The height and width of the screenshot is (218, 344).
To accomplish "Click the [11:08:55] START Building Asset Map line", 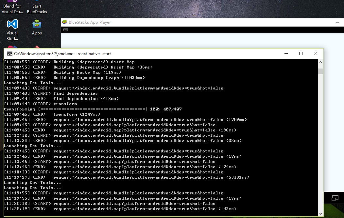I will (x=69, y=62).
